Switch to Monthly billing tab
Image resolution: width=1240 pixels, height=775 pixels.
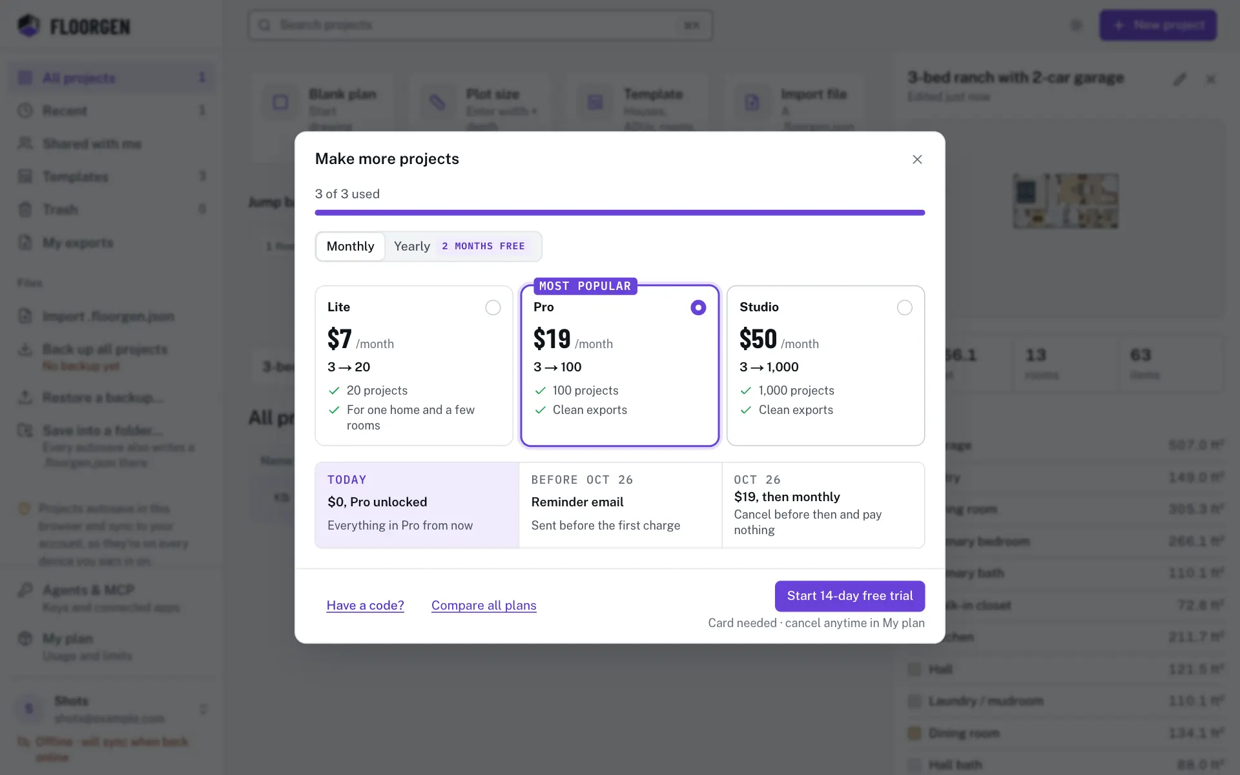click(350, 246)
